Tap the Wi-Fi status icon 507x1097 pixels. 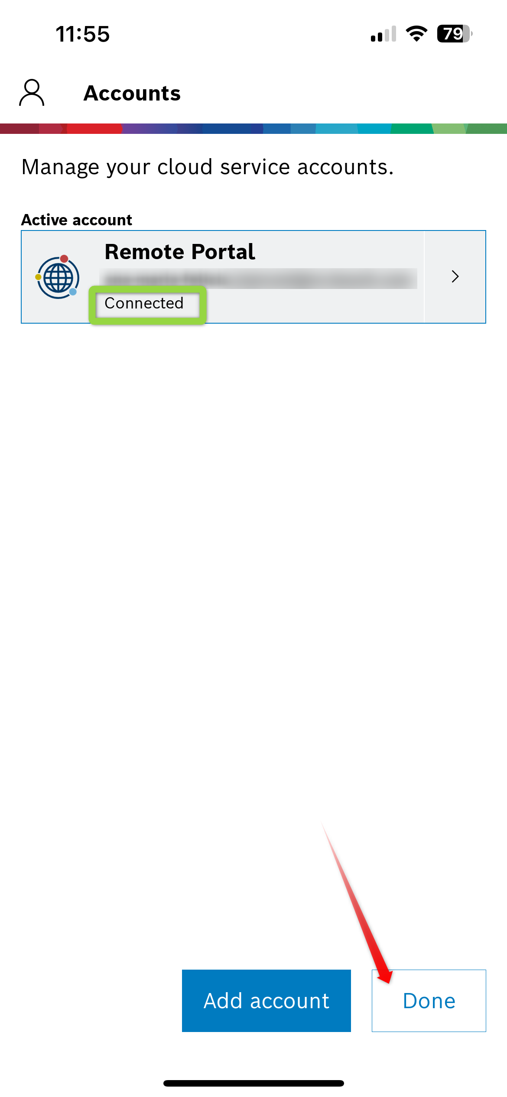[416, 34]
